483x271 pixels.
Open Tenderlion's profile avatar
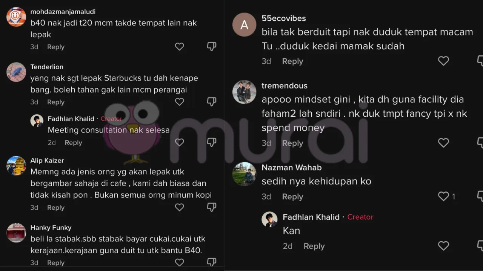(x=16, y=72)
